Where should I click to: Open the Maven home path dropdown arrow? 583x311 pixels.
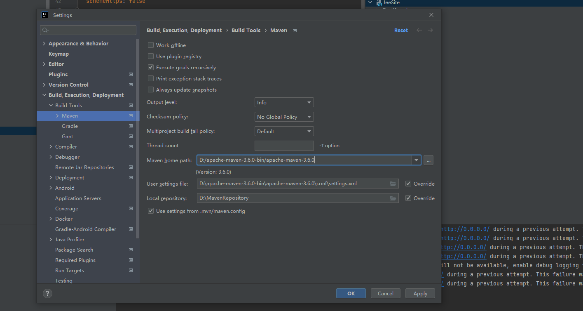(x=416, y=160)
